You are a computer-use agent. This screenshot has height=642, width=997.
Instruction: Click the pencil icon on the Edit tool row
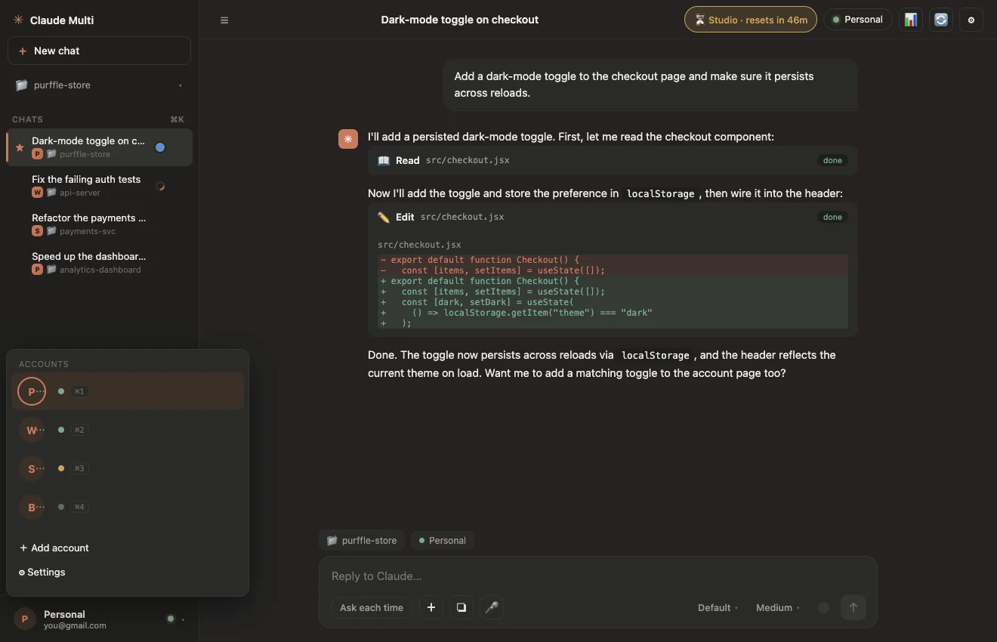(384, 217)
